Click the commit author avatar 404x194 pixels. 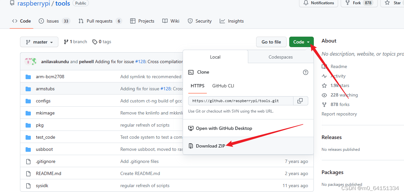coord(31,62)
